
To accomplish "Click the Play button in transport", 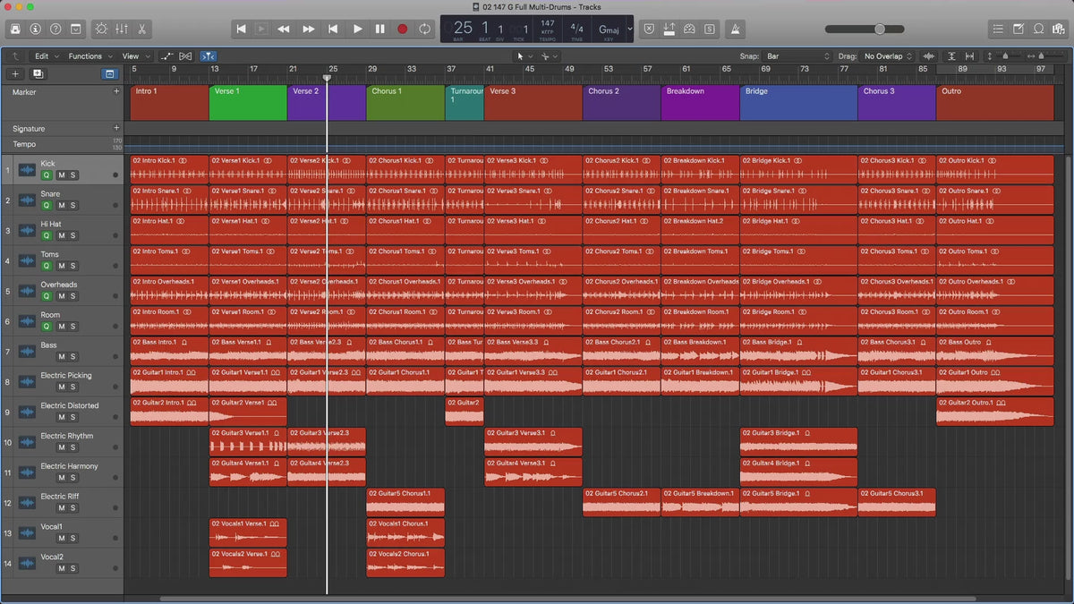I will pyautogui.click(x=357, y=29).
